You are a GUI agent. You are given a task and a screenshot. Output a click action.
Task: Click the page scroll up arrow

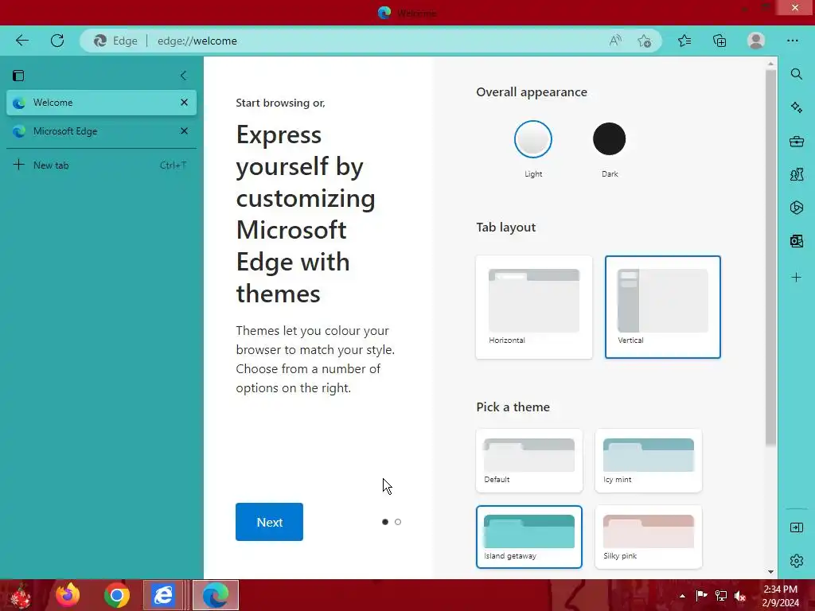click(770, 64)
